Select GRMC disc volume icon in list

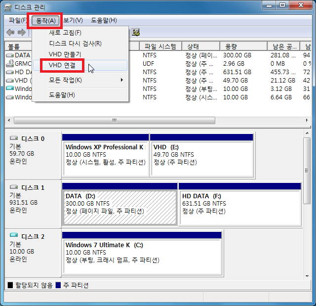[x=10, y=63]
